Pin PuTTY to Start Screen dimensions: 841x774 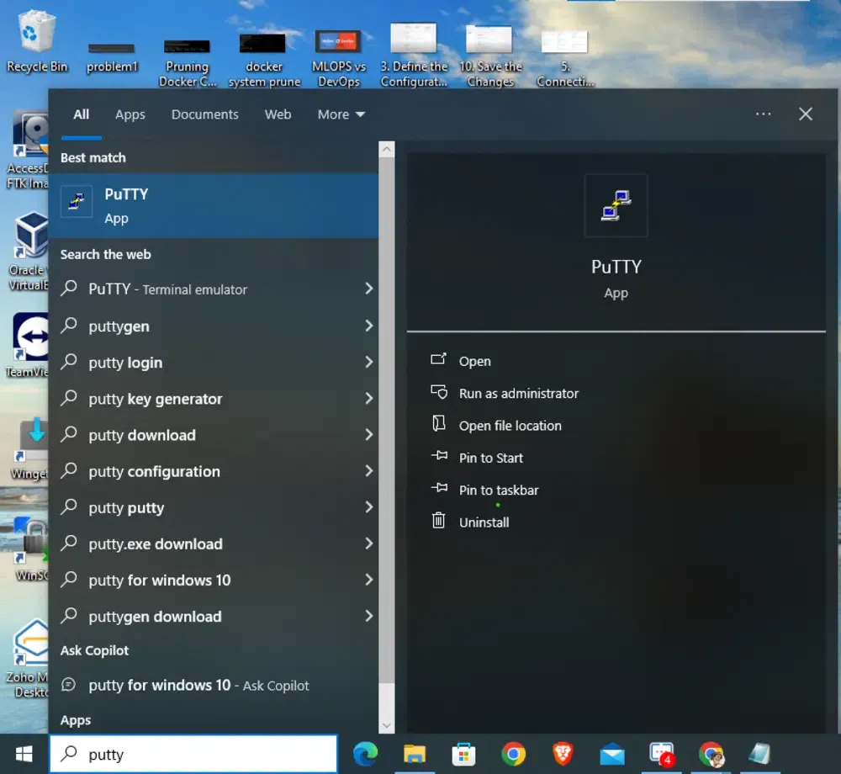491,458
